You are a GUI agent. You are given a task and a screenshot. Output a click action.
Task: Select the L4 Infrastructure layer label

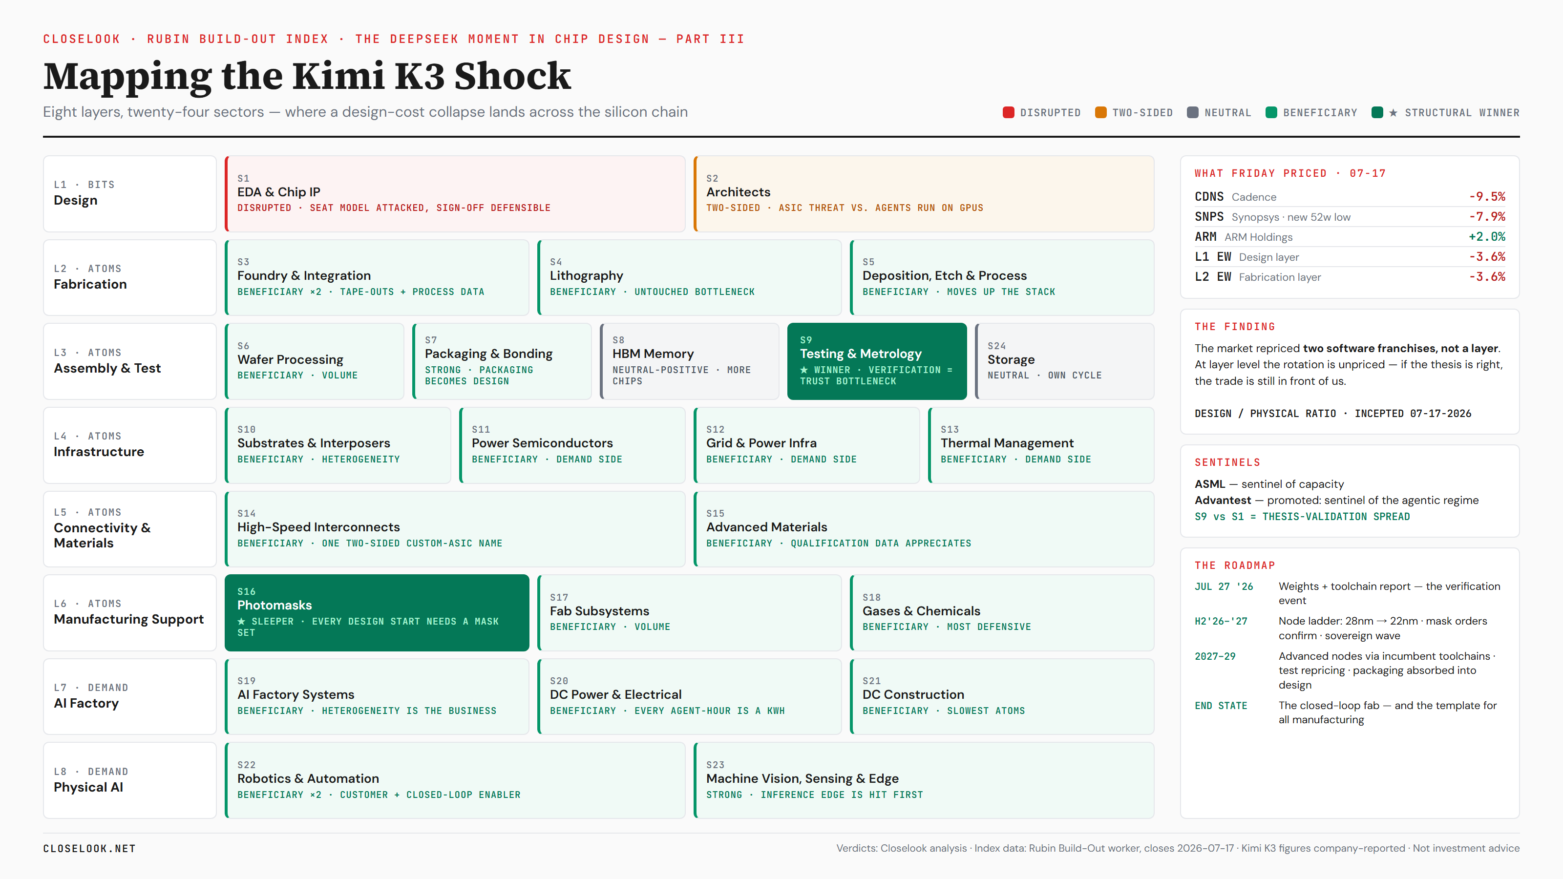pos(130,445)
